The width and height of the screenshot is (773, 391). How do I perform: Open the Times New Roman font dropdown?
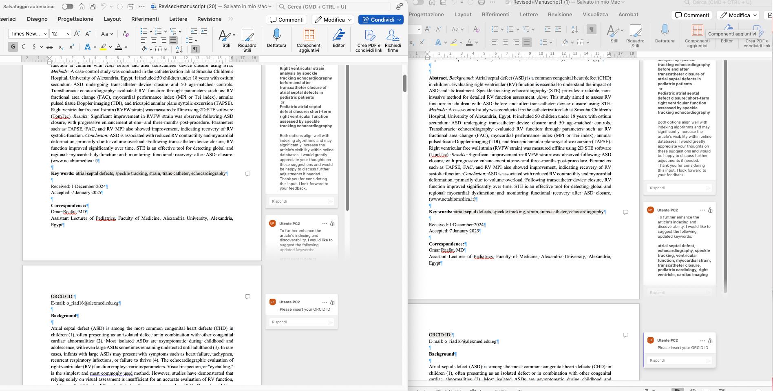click(x=28, y=34)
